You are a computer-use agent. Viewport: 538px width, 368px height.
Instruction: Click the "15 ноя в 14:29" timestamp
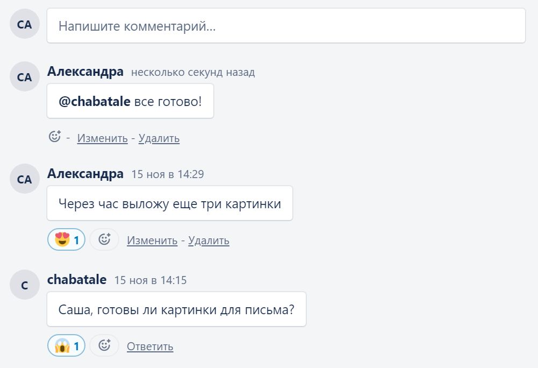click(168, 174)
